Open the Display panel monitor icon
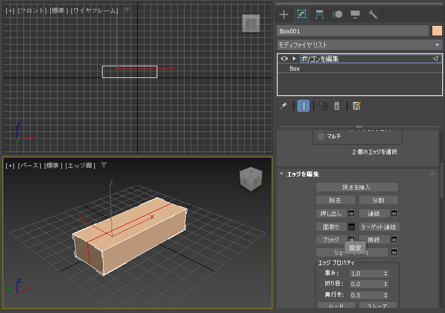Viewport: 445px width, 313px height. point(355,14)
